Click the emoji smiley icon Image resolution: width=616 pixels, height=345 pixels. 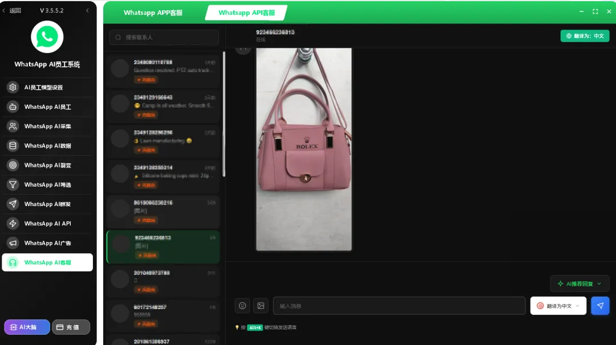pos(242,306)
